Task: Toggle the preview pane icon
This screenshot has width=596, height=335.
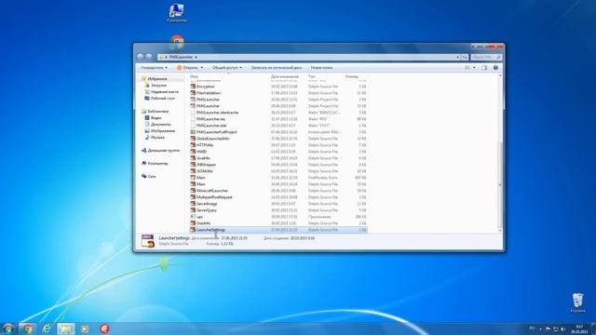Action: click(484, 68)
